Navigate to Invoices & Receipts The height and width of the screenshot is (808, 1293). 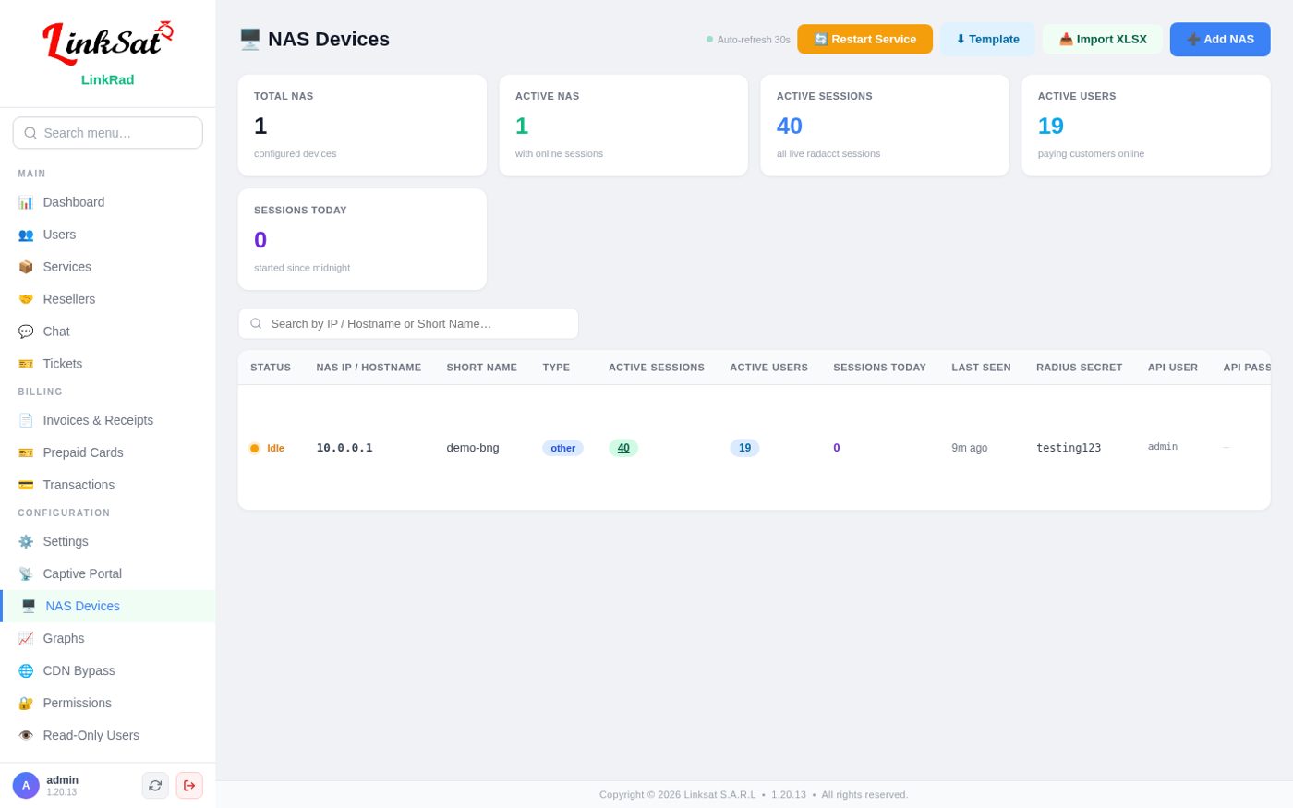click(x=108, y=420)
